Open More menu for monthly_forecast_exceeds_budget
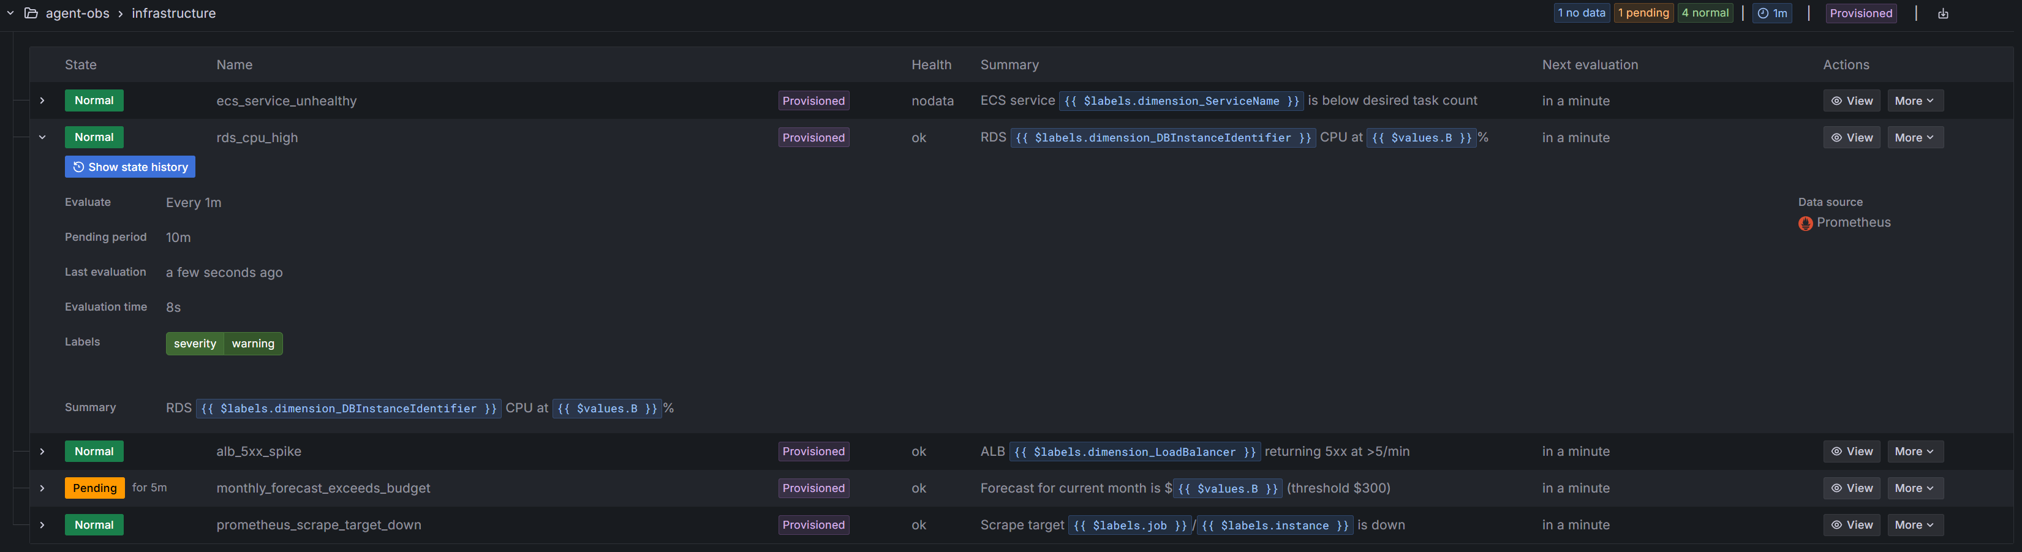Viewport: 2022px width, 552px height. pos(1914,488)
